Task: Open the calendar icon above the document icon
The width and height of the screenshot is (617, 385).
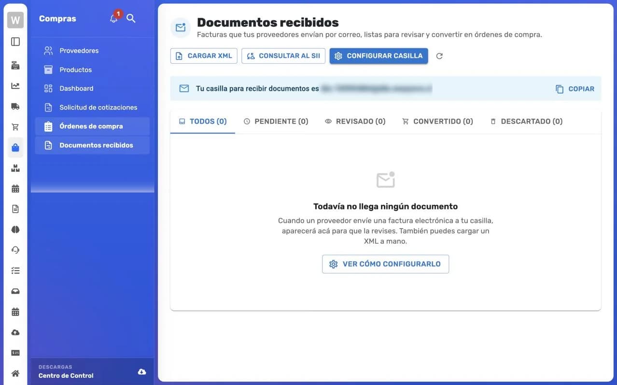Action: pyautogui.click(x=15, y=189)
